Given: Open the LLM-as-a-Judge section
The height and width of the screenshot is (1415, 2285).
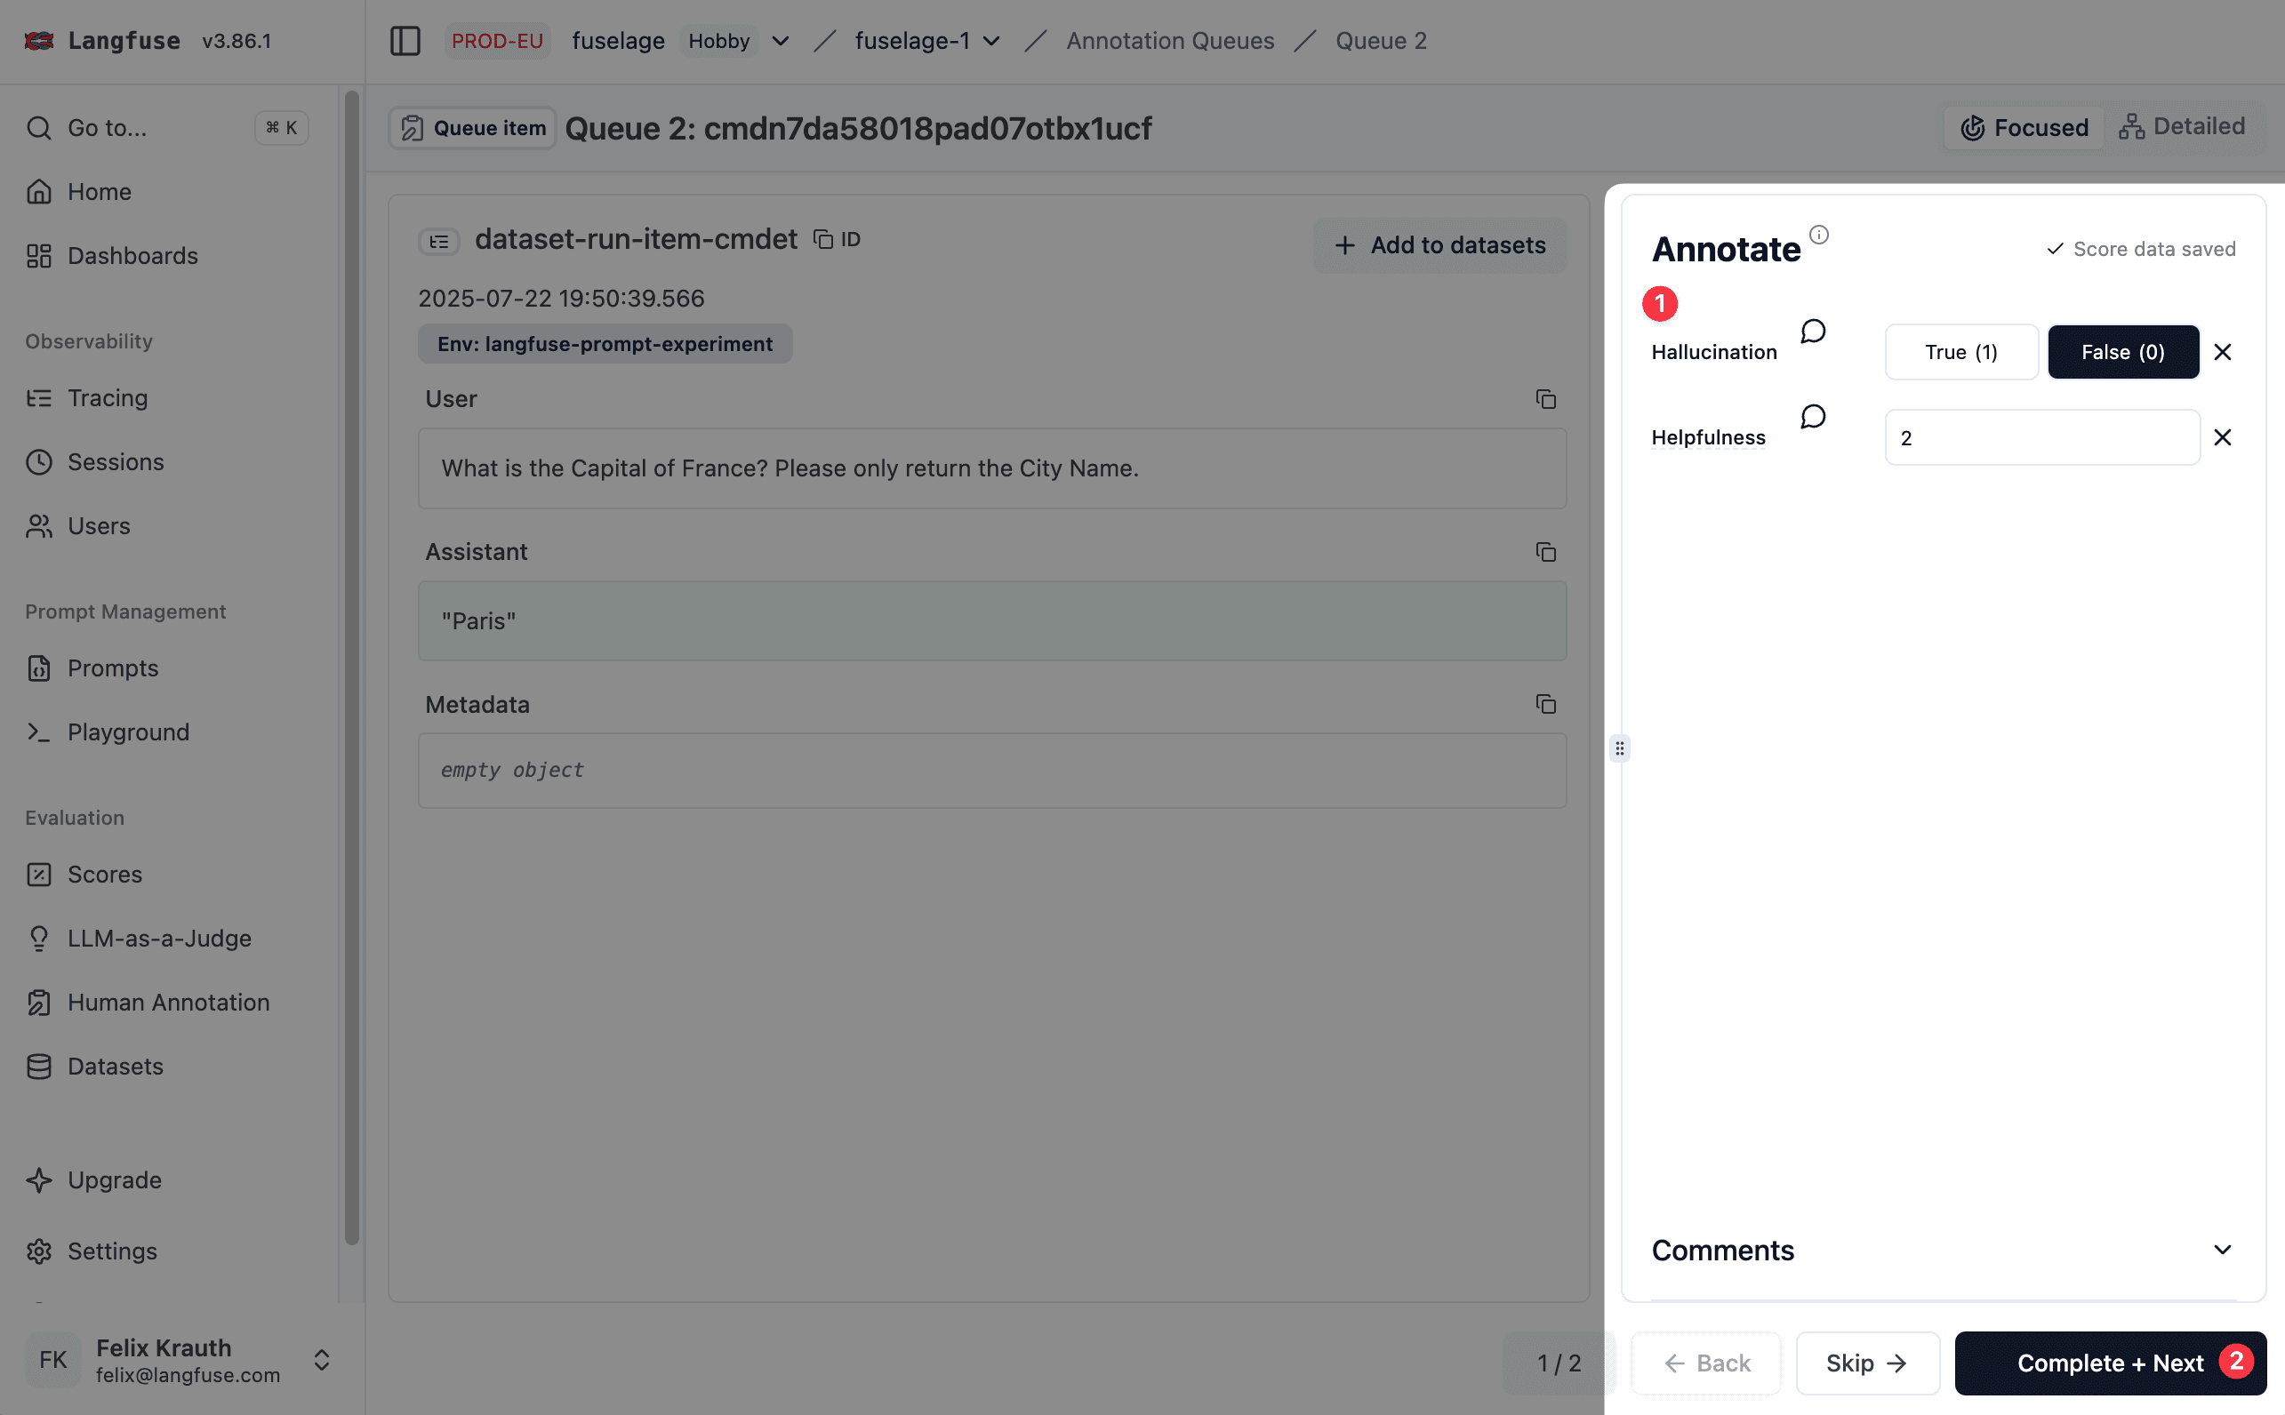Looking at the screenshot, I should click(159, 938).
